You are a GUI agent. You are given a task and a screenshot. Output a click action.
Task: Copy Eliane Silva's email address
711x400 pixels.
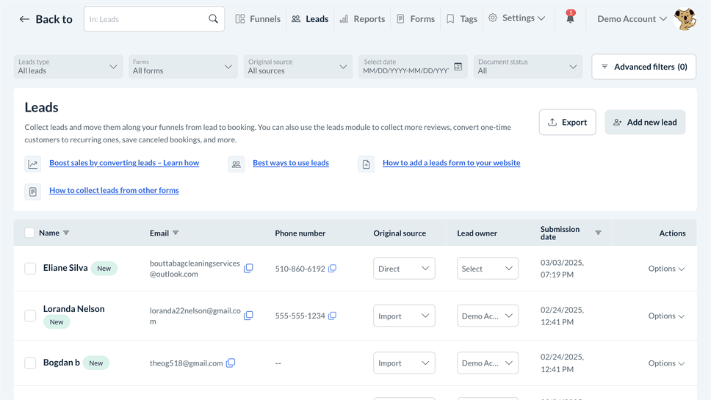248,269
